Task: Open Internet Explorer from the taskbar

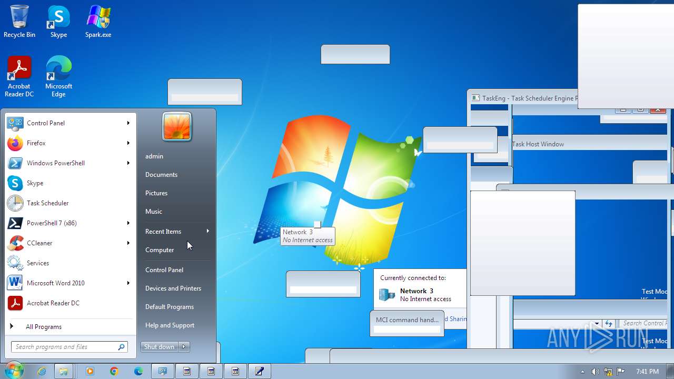Action: [x=42, y=371]
